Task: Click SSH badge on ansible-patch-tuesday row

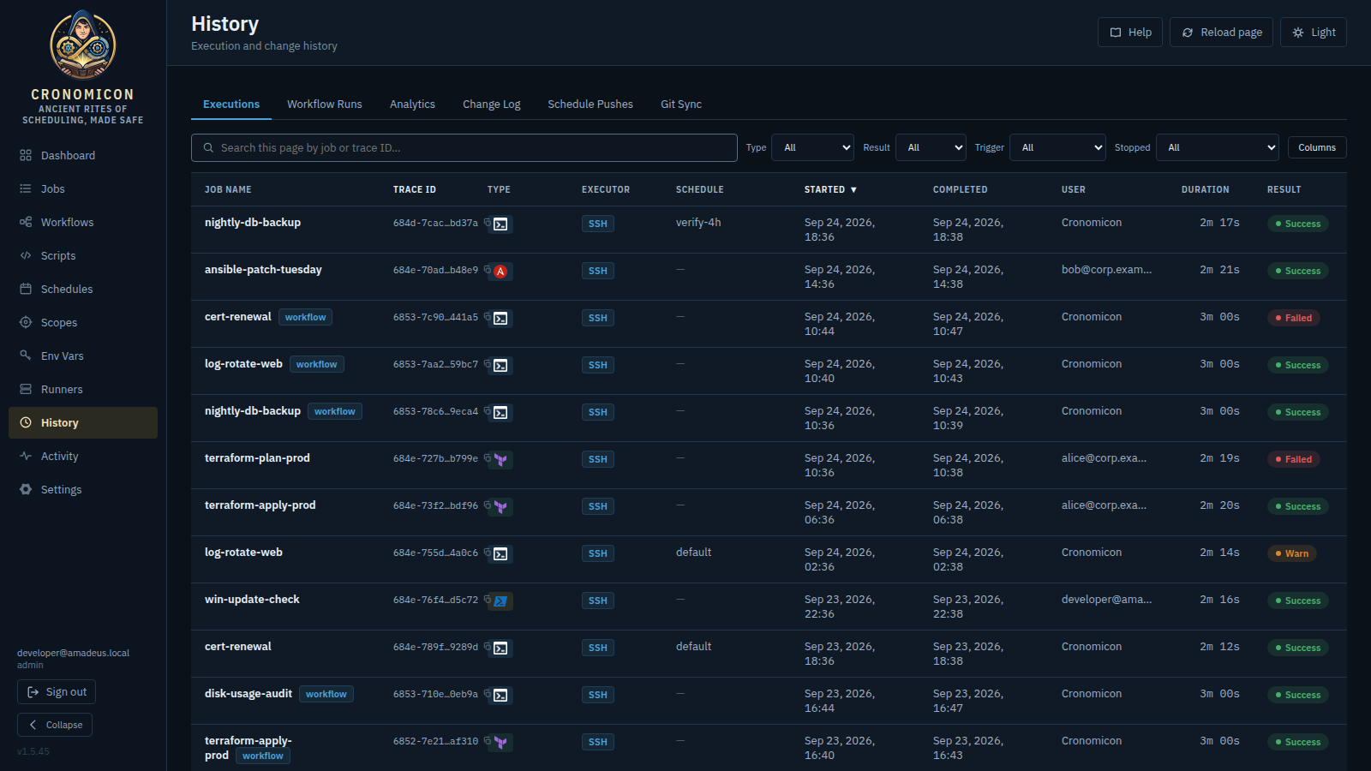Action: (x=598, y=271)
